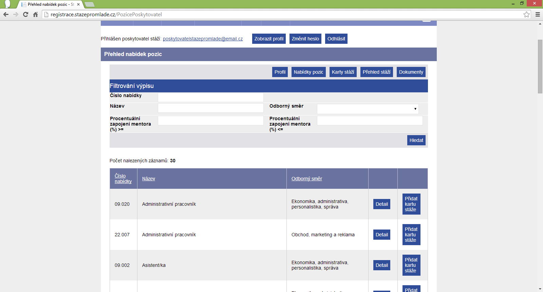Screen dimensions: 543x292
Task: Restore down the browser window
Action: (x=522, y=3)
